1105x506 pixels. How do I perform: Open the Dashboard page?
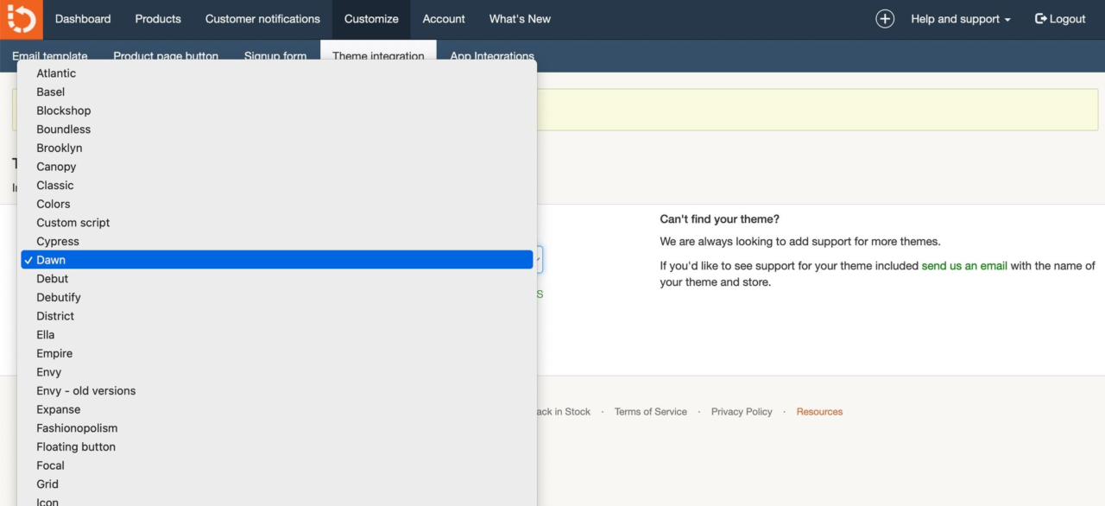pos(83,19)
